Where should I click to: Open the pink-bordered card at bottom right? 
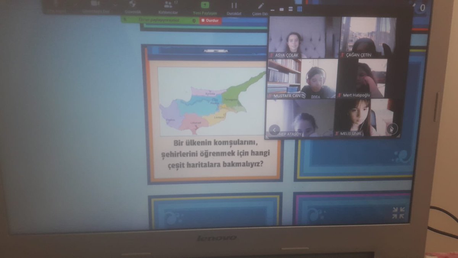(351, 208)
